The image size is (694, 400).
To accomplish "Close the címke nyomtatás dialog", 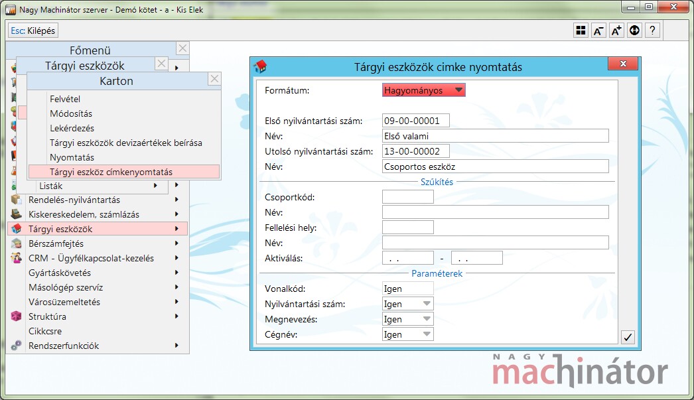I will [623, 64].
